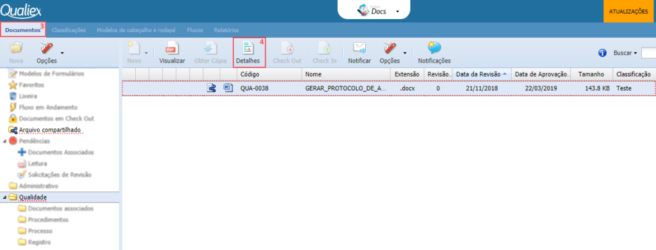The width and height of the screenshot is (656, 250).
Task: Switch to the Relatórios tab
Action: coord(226,30)
